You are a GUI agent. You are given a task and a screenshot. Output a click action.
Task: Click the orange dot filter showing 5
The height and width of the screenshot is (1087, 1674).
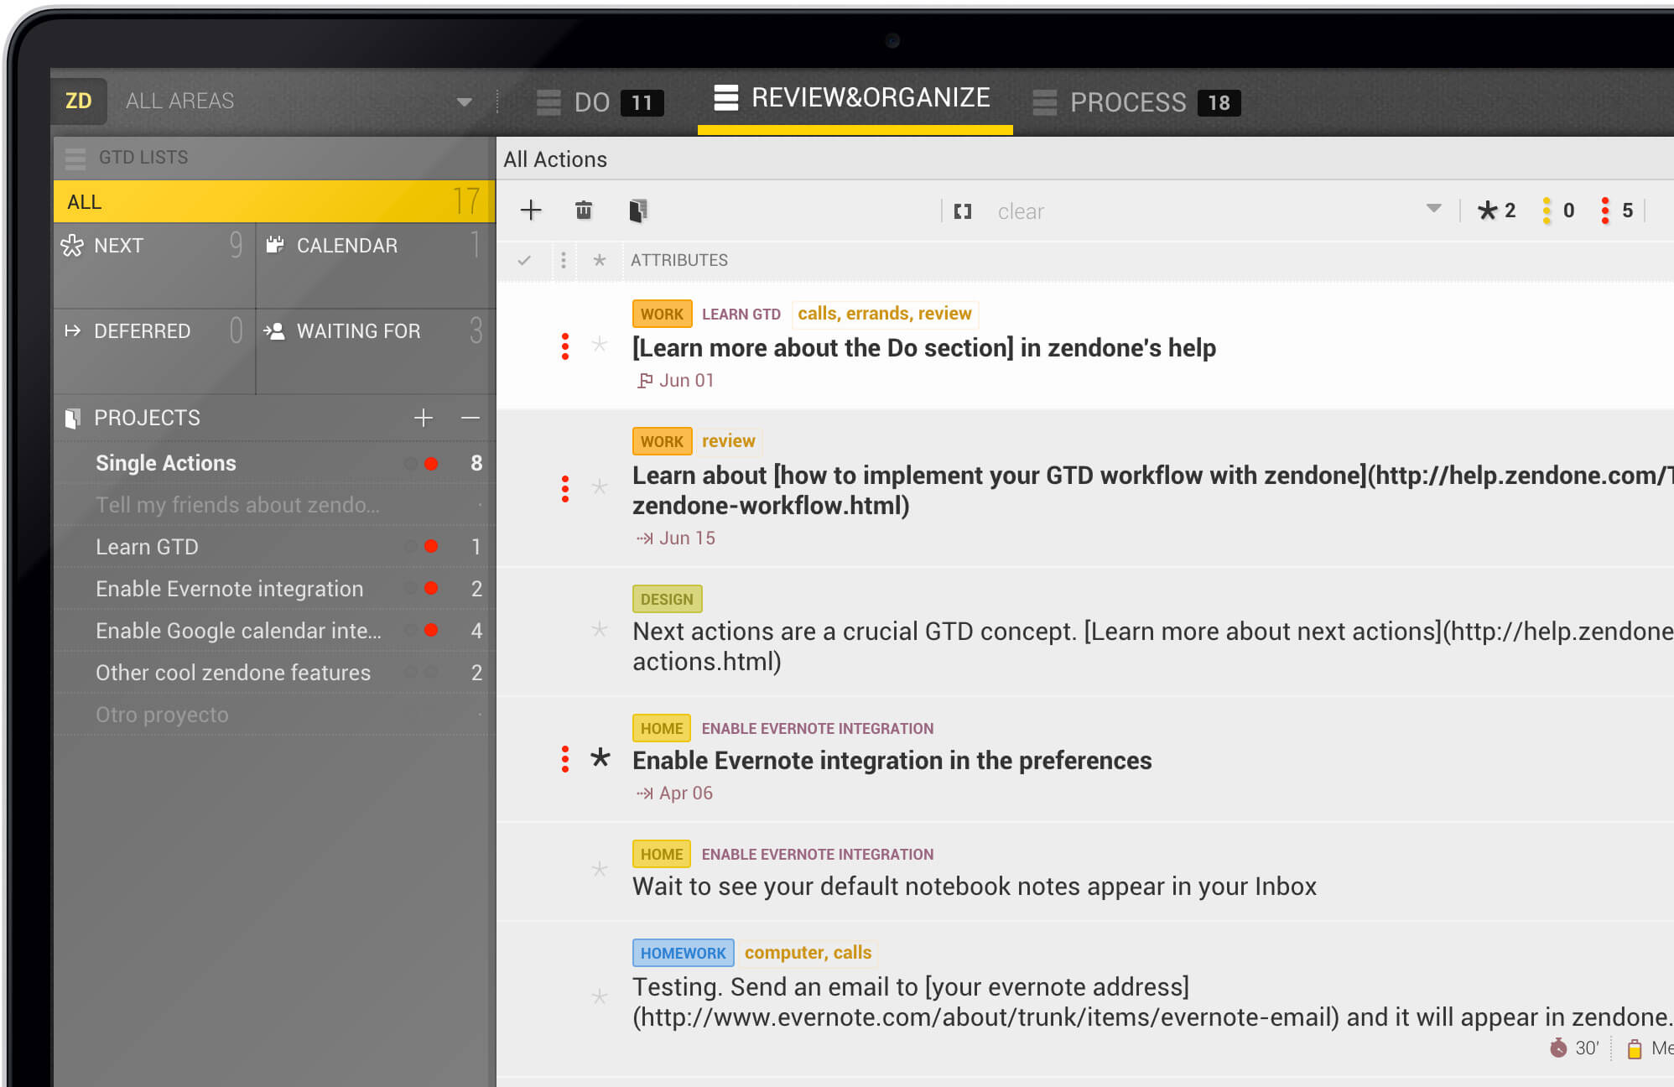click(x=1604, y=210)
